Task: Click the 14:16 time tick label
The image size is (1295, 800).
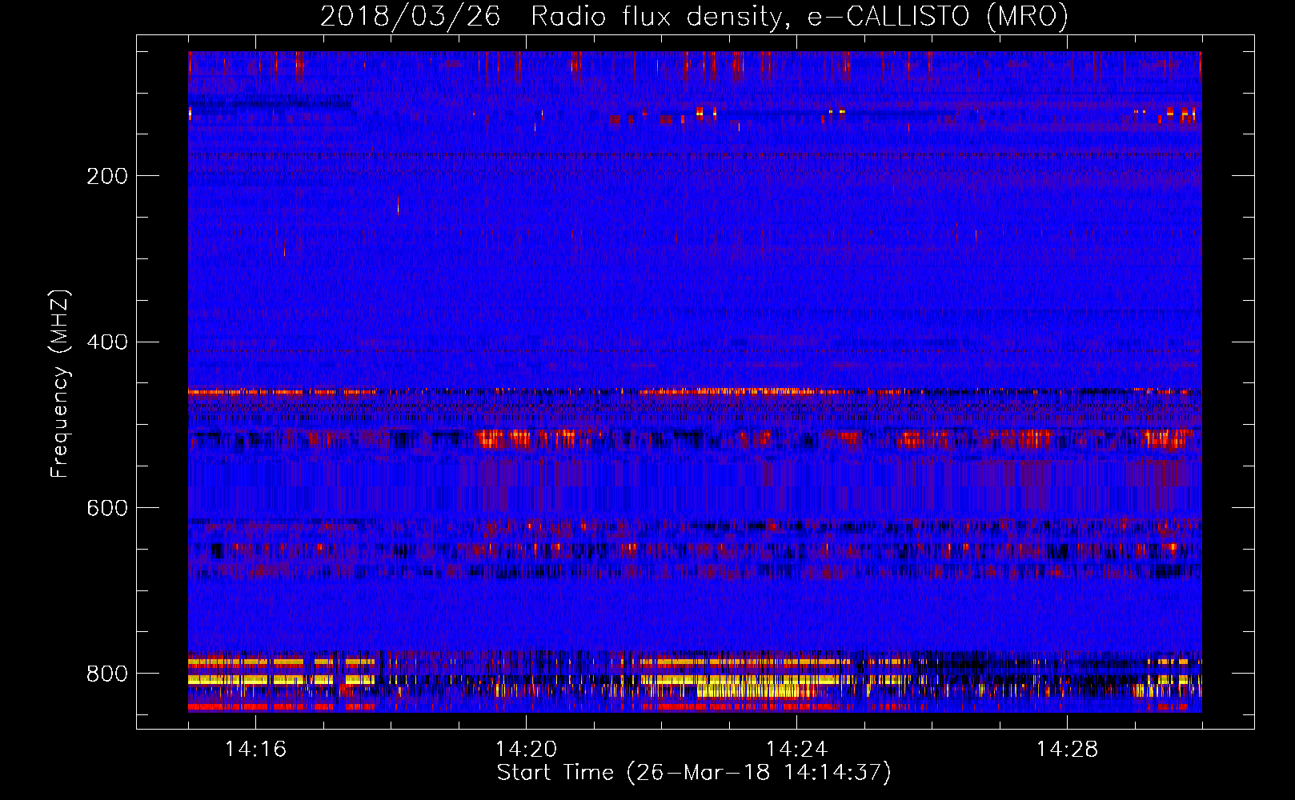Action: [x=255, y=750]
